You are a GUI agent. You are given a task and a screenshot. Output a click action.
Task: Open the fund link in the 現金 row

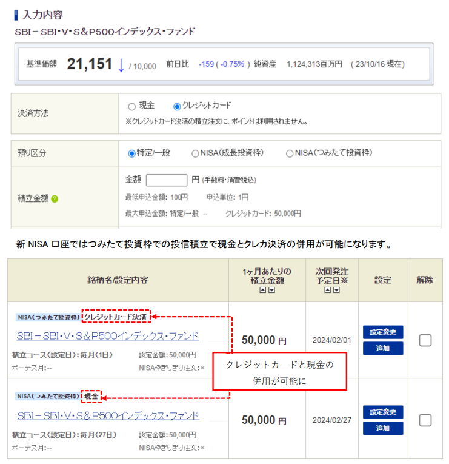click(x=108, y=415)
